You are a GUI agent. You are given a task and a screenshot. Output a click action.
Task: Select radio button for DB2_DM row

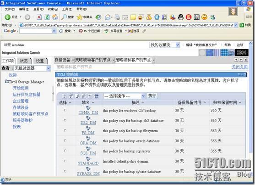(65, 120)
